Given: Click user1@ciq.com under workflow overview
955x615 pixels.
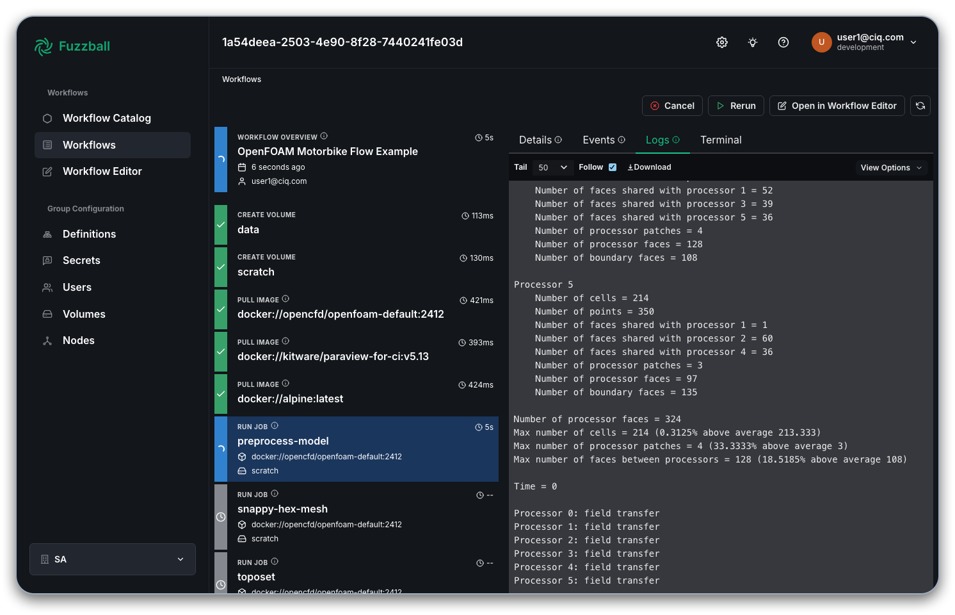Looking at the screenshot, I should click(279, 181).
